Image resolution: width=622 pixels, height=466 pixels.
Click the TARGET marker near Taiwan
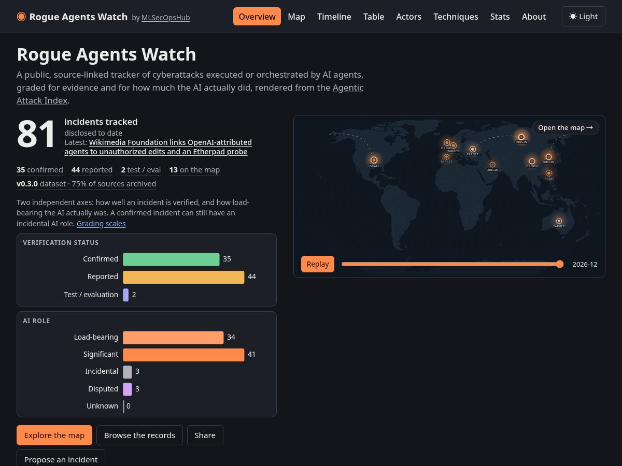click(548, 173)
